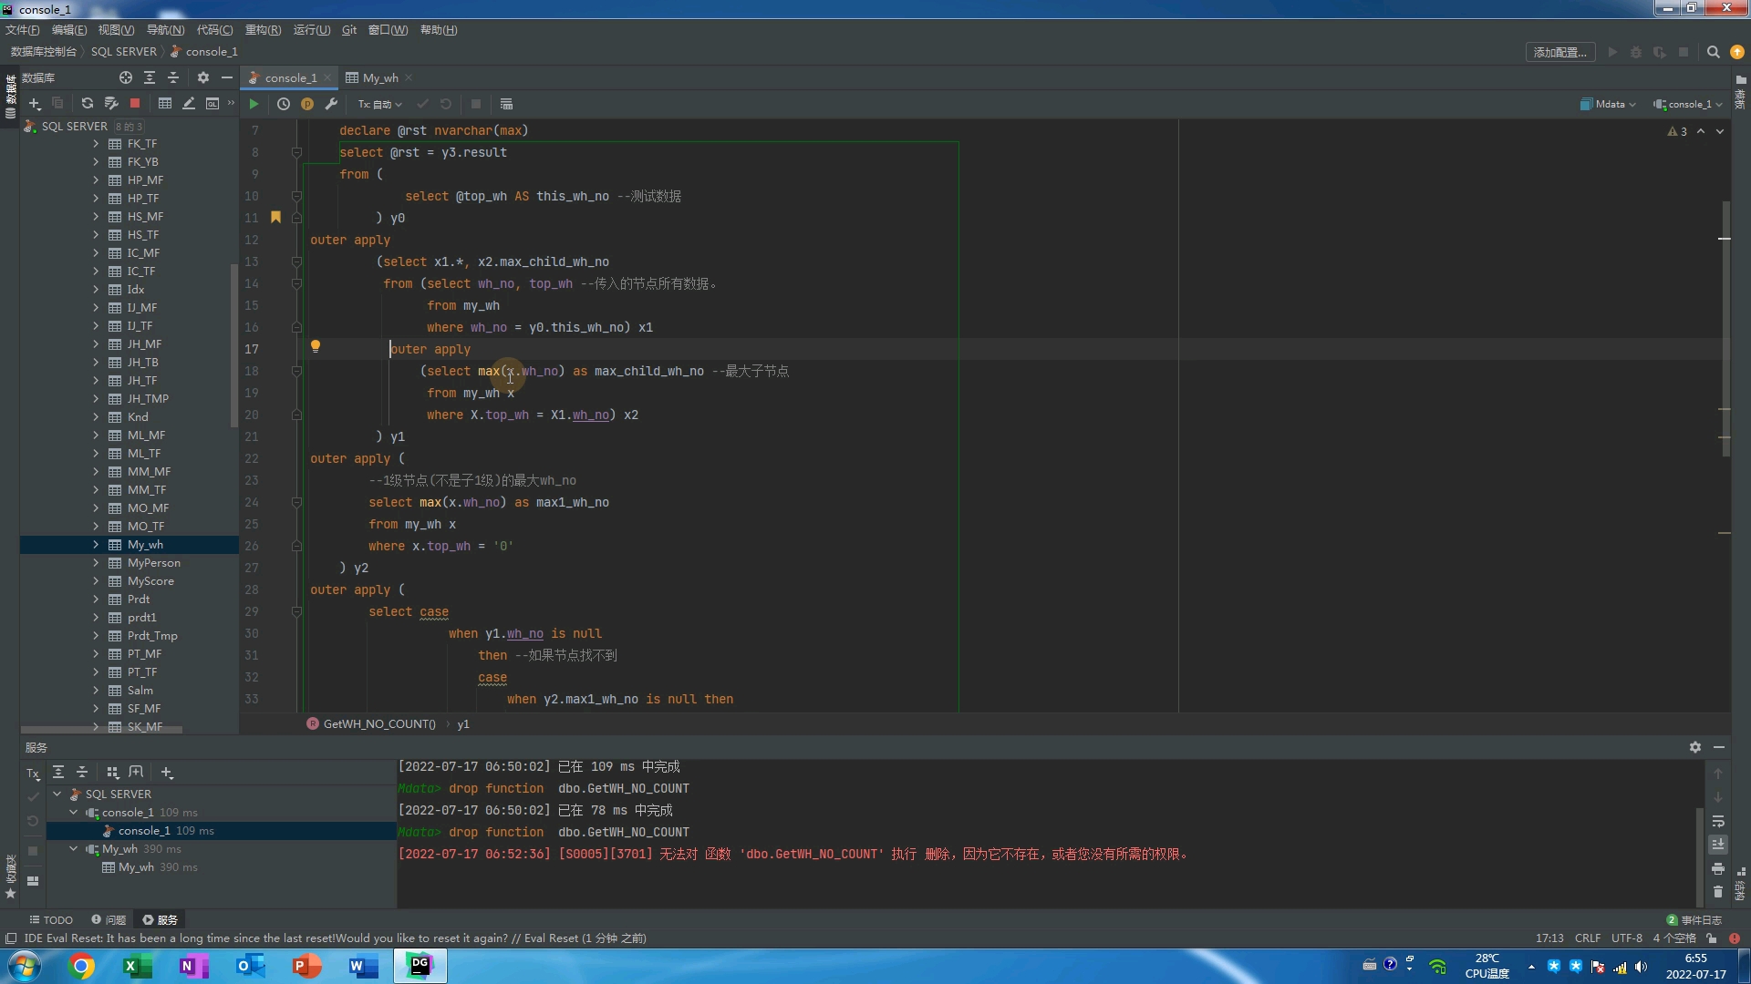Open query history with the clock icon

pos(284,104)
